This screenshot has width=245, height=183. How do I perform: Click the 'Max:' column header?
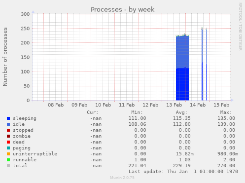point(226,112)
